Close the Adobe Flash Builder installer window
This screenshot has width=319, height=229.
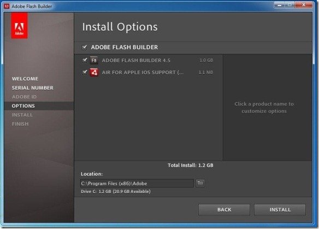coord(304,5)
